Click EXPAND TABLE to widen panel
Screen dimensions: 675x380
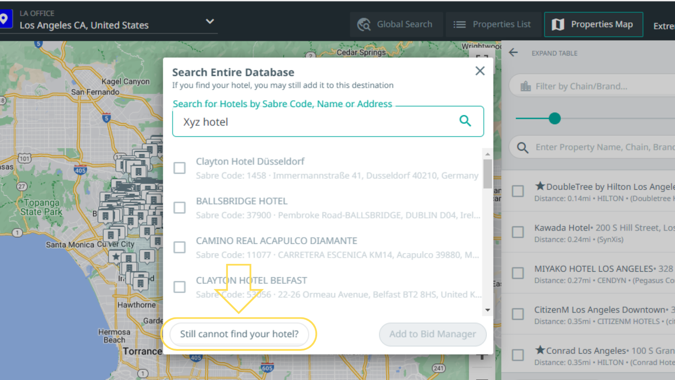point(554,53)
